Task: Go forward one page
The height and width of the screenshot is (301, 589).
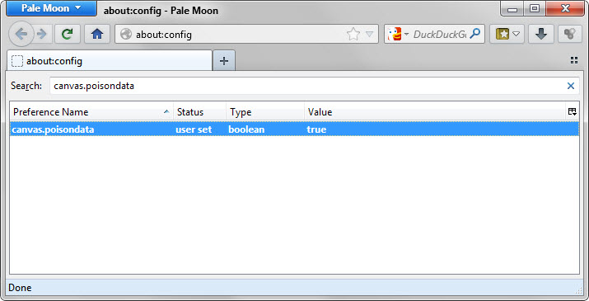Action: 42,35
